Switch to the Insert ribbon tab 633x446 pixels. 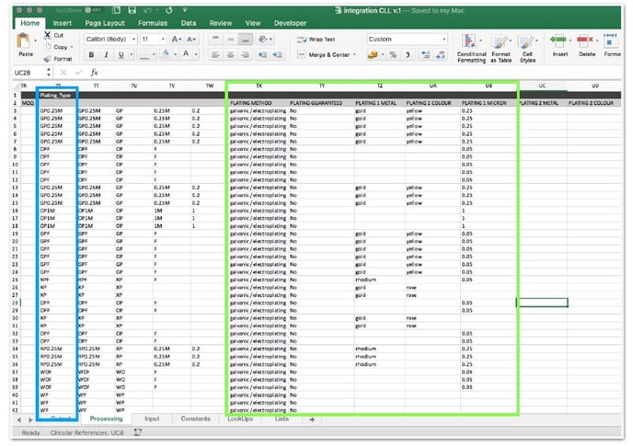pyautogui.click(x=63, y=23)
